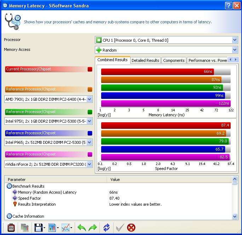The height and width of the screenshot is (235, 242).
Task: Click the 87.40 value cell
Action: click(x=114, y=198)
